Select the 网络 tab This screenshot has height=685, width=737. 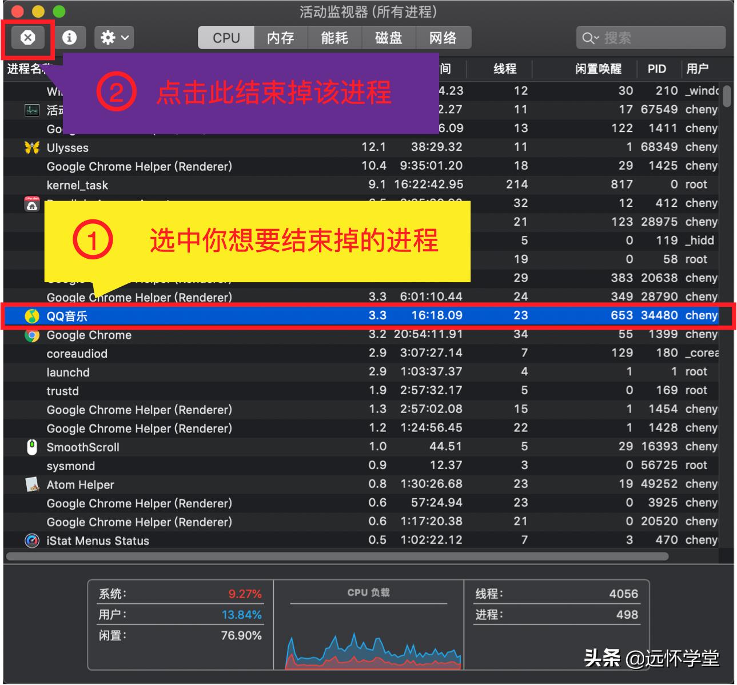(x=444, y=38)
